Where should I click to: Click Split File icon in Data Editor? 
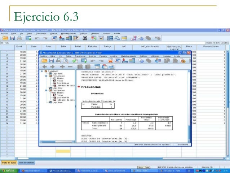point(110,38)
